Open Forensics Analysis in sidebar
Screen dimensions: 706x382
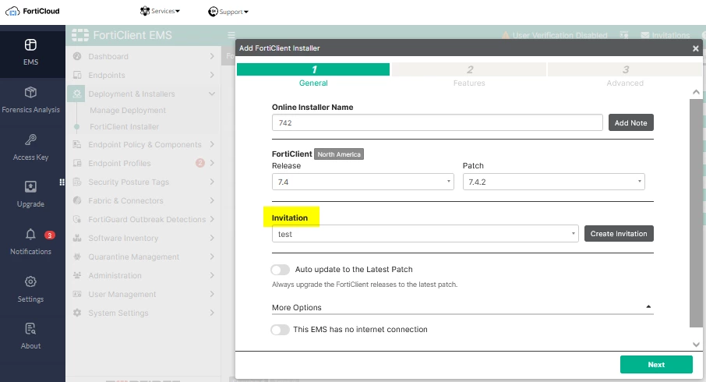30,100
